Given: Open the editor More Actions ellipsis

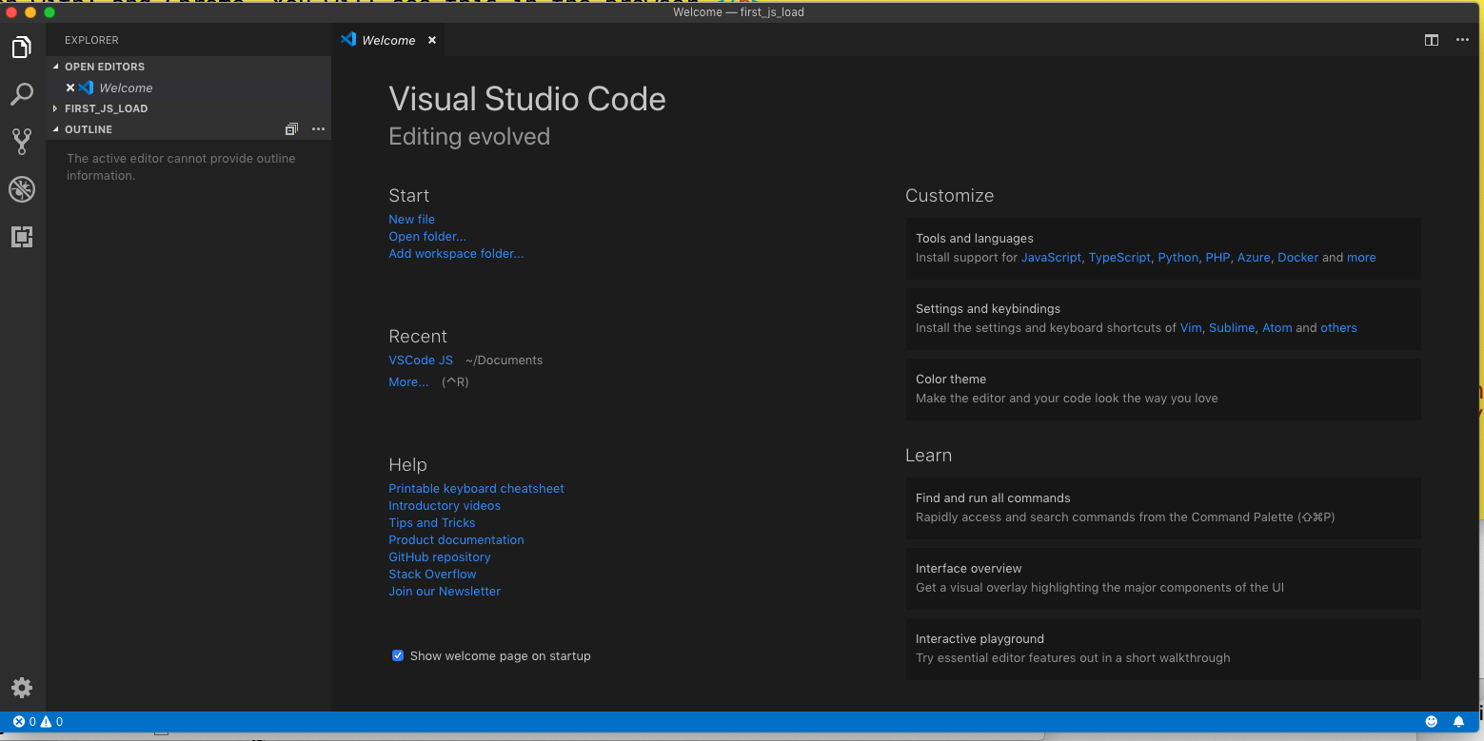Looking at the screenshot, I should [1462, 40].
